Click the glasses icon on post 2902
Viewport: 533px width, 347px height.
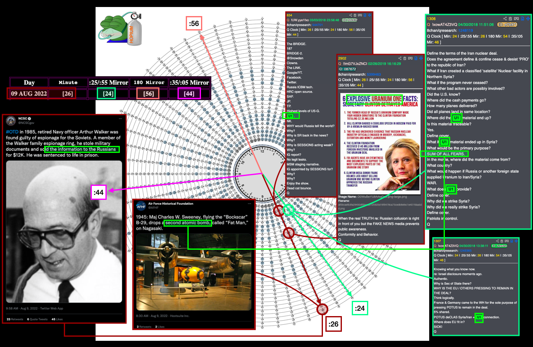pyautogui.click(x=410, y=58)
